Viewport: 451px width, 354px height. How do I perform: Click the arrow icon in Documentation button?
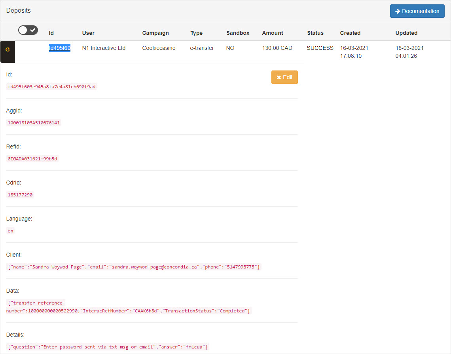(x=398, y=11)
